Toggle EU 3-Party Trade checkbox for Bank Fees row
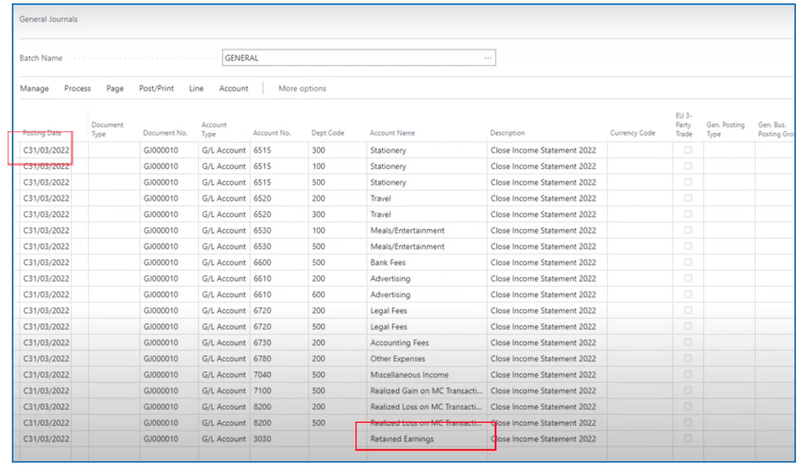Image resolution: width=801 pixels, height=467 pixels. pyautogui.click(x=688, y=262)
